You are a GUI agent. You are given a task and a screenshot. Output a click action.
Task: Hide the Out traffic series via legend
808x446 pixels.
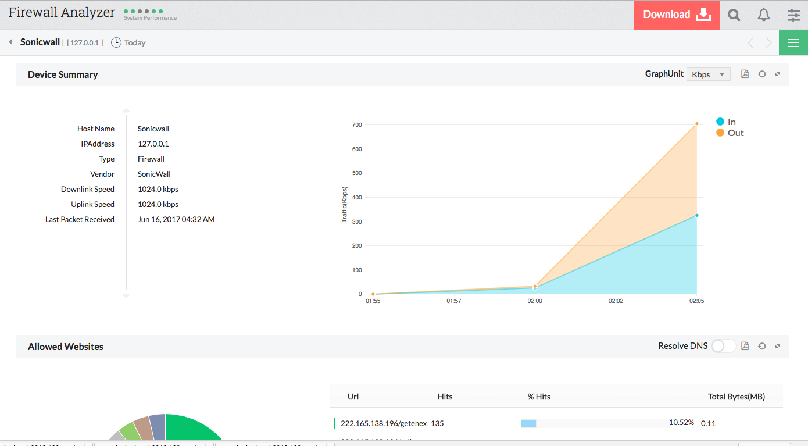(730, 133)
